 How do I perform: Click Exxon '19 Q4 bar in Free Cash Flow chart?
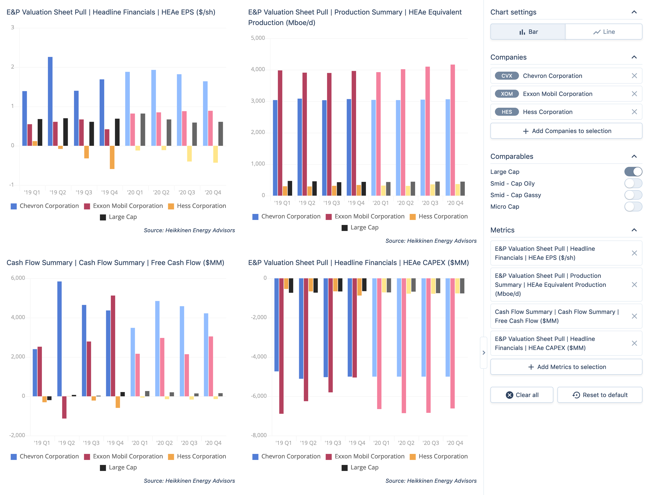[x=113, y=346]
